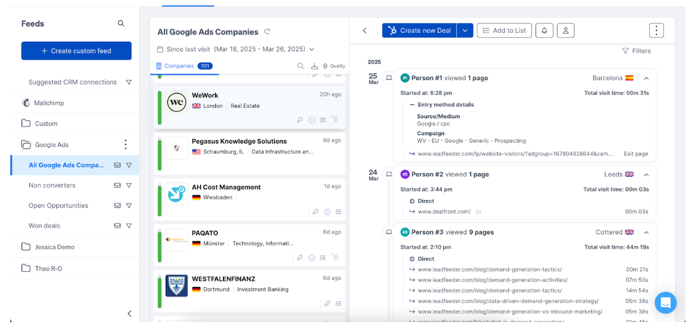Click filter icon for Non converters
The image size is (686, 335).
click(x=129, y=185)
